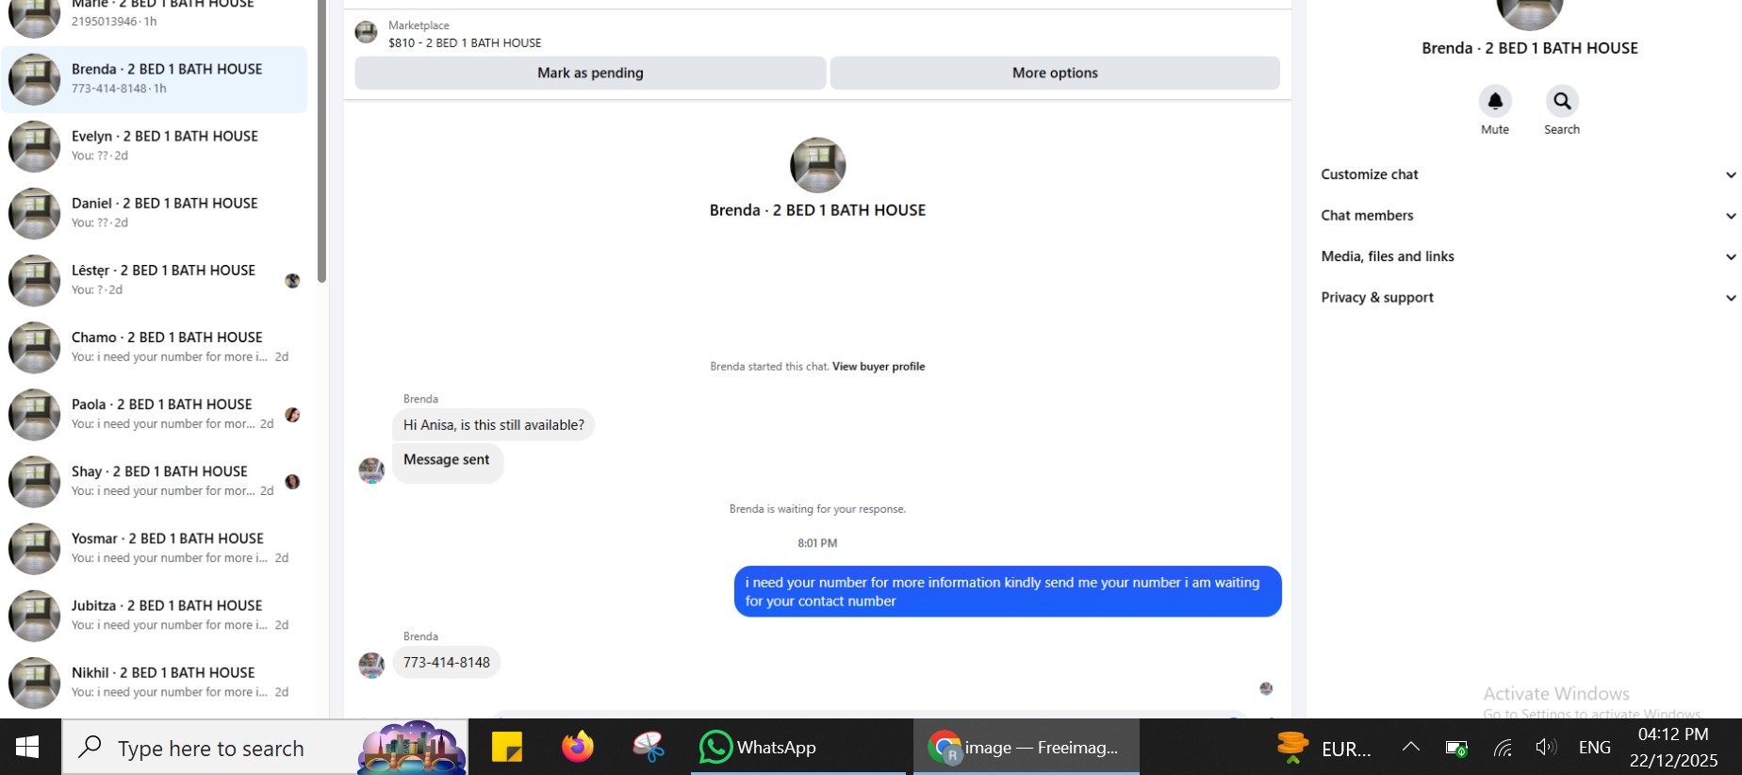
Task: Click Brenda's avatar beside Message sent bubble
Action: 371,470
